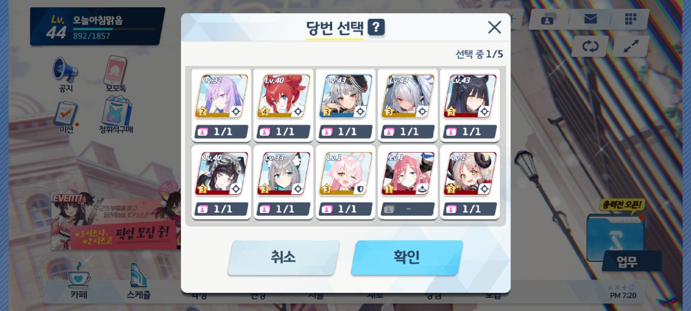Select the Lv.32 purple-haired student
691x311 pixels.
221,105
